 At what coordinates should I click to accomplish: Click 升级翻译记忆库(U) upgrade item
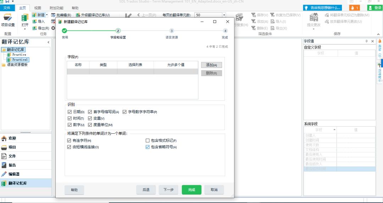click(93, 15)
